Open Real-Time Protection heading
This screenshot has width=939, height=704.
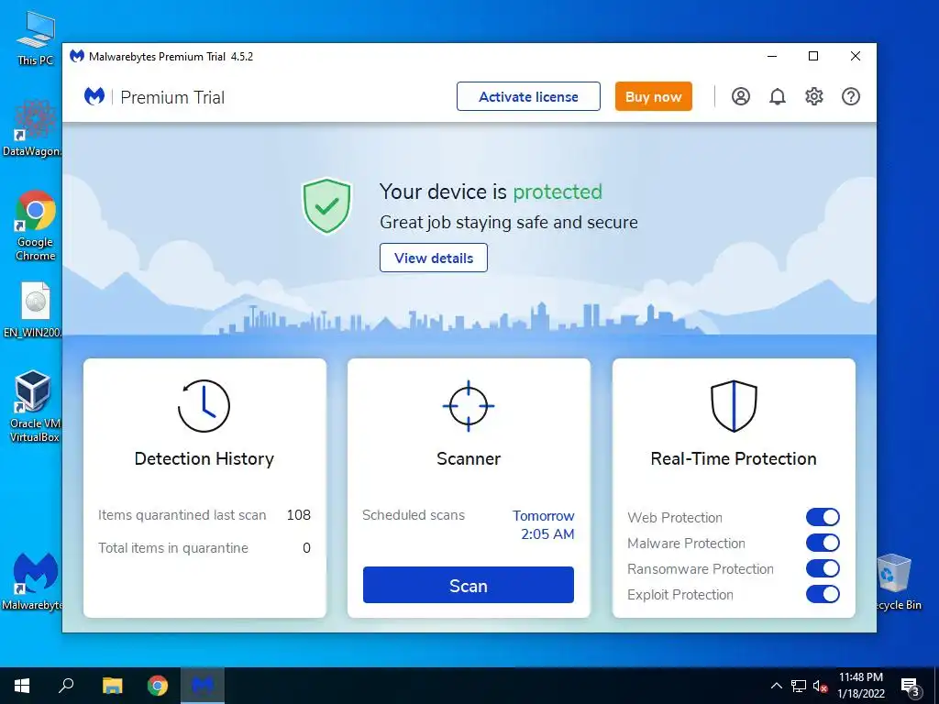(x=734, y=458)
